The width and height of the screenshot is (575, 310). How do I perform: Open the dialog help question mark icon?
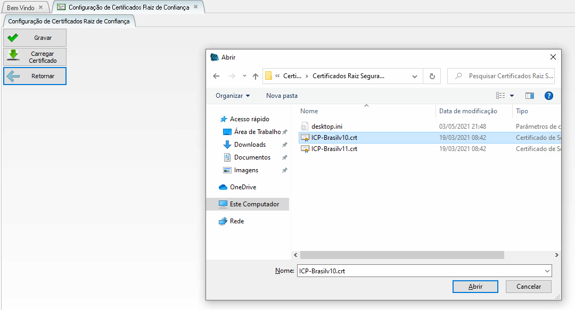[x=549, y=96]
